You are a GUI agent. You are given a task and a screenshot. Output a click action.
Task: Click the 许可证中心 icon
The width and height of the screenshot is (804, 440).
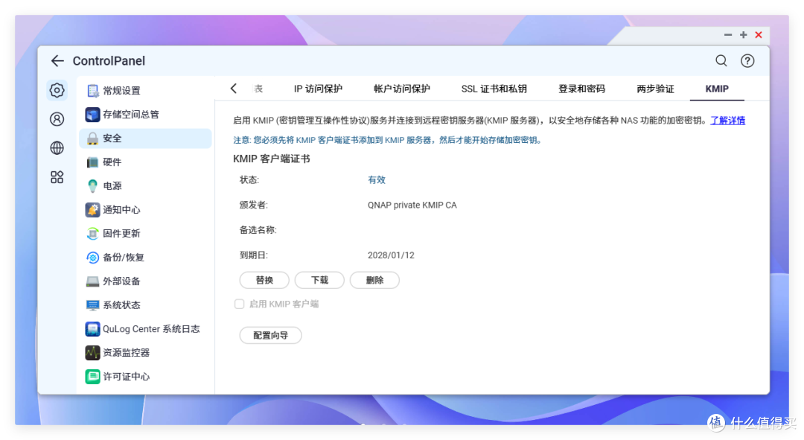coord(93,377)
